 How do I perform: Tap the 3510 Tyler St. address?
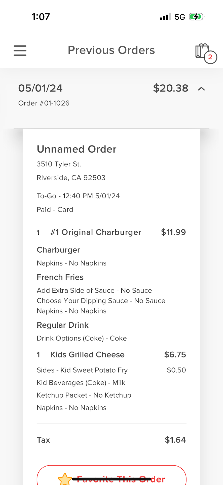[x=59, y=164]
